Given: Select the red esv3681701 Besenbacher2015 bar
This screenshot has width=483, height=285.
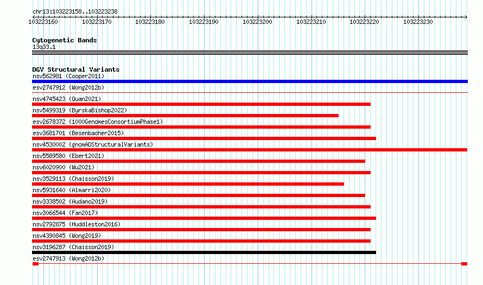Looking at the screenshot, I should [x=204, y=138].
